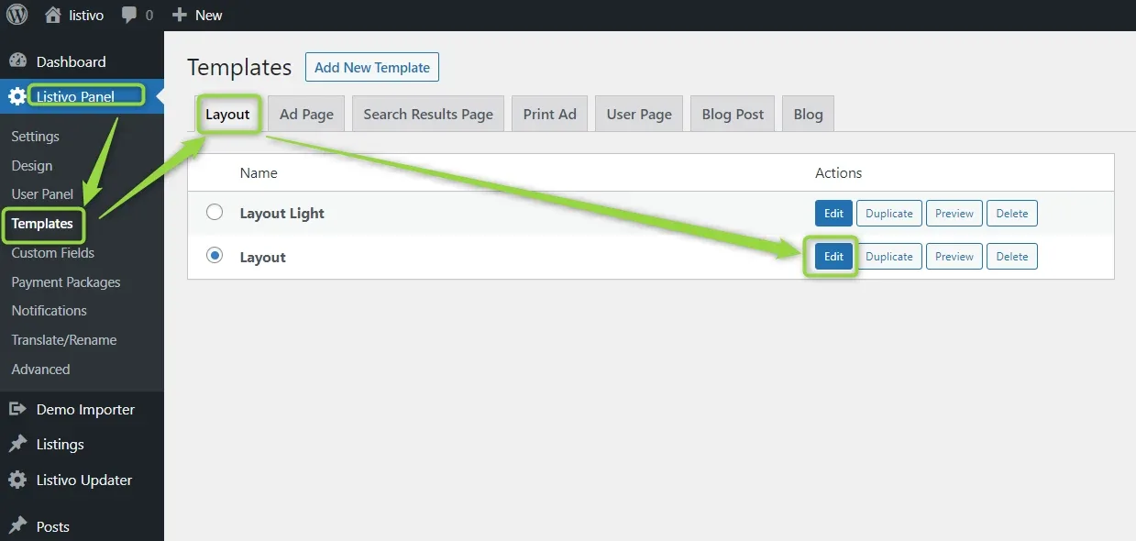Duplicate the Layout template
This screenshot has width=1136, height=541.
889,257
